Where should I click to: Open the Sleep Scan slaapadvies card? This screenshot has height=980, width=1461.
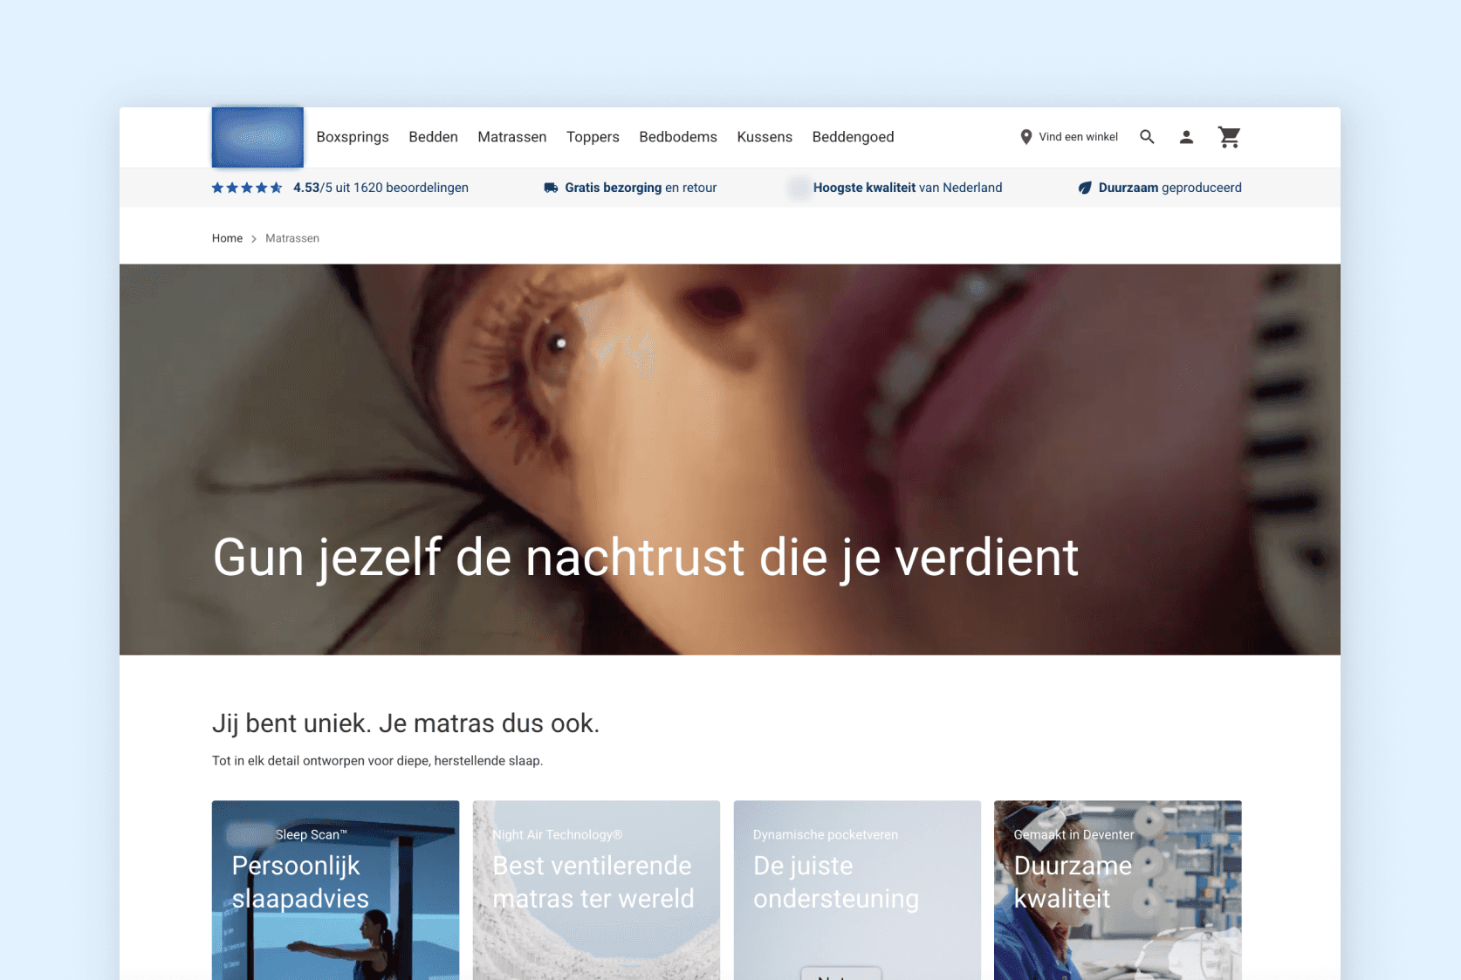click(x=335, y=890)
